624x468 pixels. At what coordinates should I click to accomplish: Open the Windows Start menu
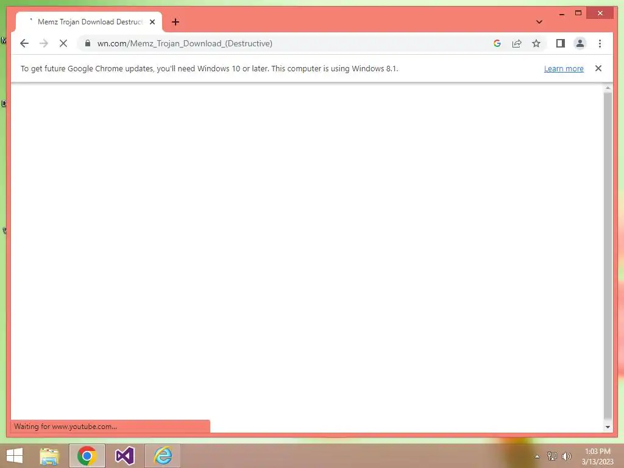[x=15, y=456]
